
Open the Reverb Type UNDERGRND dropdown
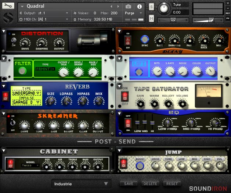pos(26,93)
